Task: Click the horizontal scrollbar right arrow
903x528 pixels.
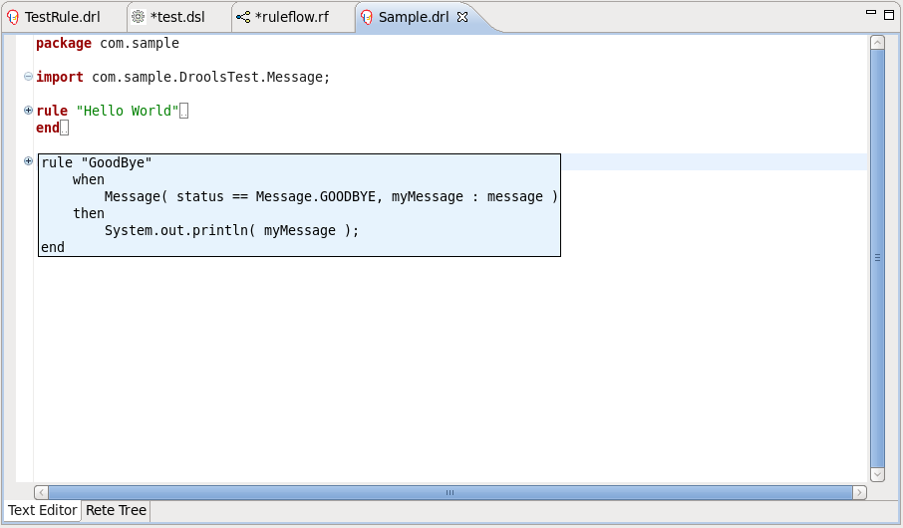Action: pyautogui.click(x=859, y=492)
